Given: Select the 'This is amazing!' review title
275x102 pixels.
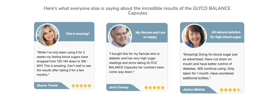Looking at the screenshot, I should (x=77, y=34).
